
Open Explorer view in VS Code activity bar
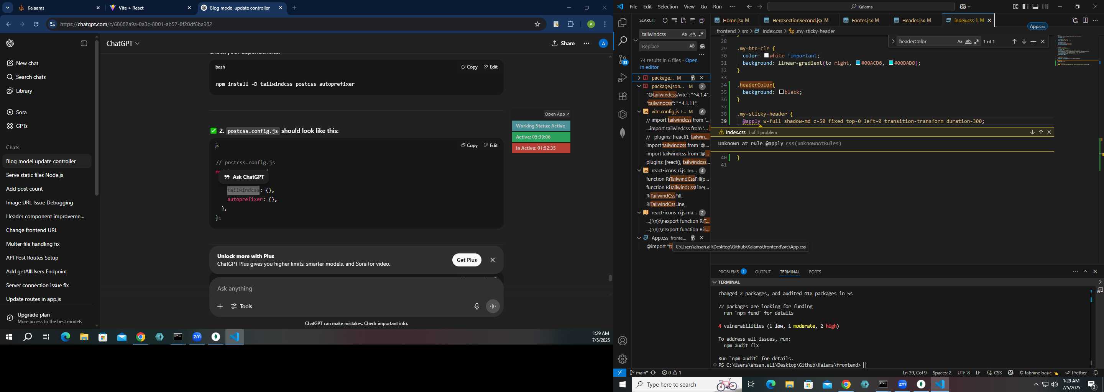622,22
